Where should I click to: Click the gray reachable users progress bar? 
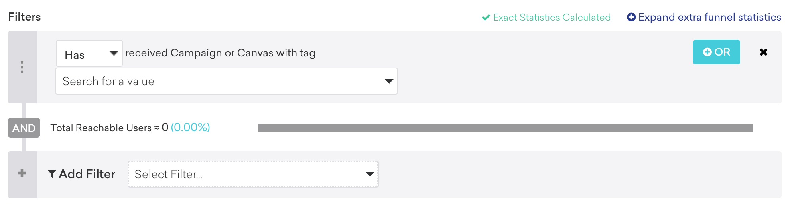tap(505, 128)
